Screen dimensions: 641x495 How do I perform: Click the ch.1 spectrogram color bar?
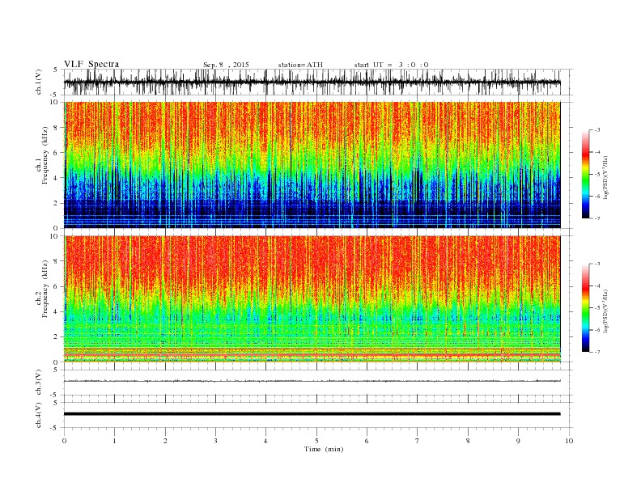click(x=586, y=174)
